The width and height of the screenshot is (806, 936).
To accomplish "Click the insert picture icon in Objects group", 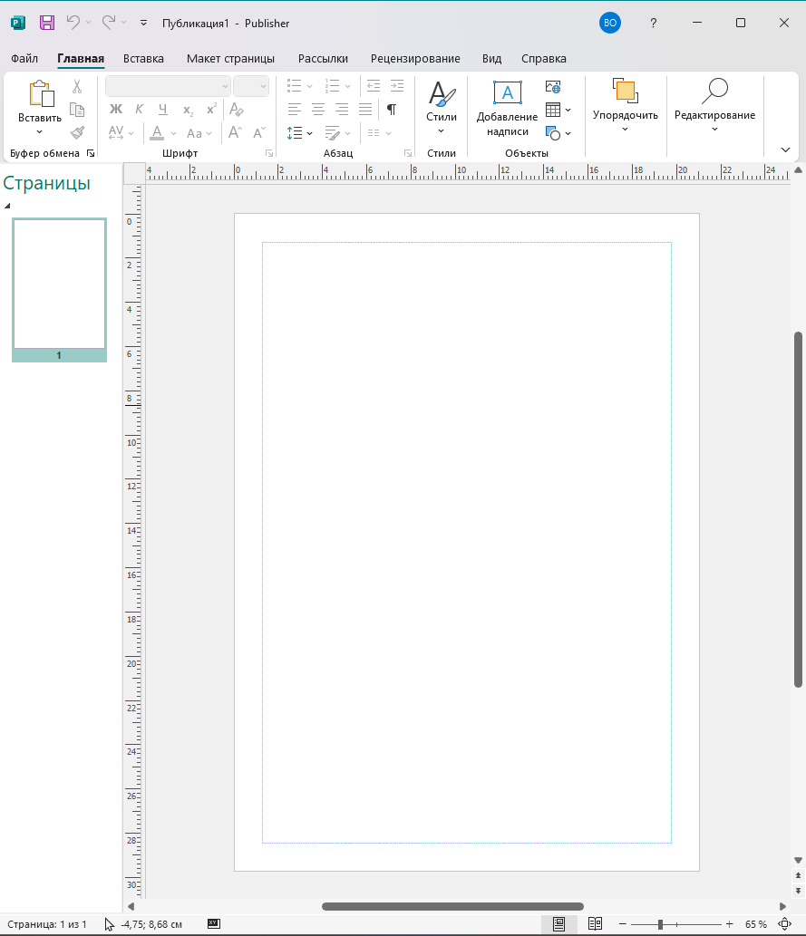I will (x=553, y=87).
